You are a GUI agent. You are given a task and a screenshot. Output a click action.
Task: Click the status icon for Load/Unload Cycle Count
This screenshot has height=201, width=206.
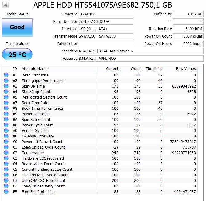pos(6,147)
